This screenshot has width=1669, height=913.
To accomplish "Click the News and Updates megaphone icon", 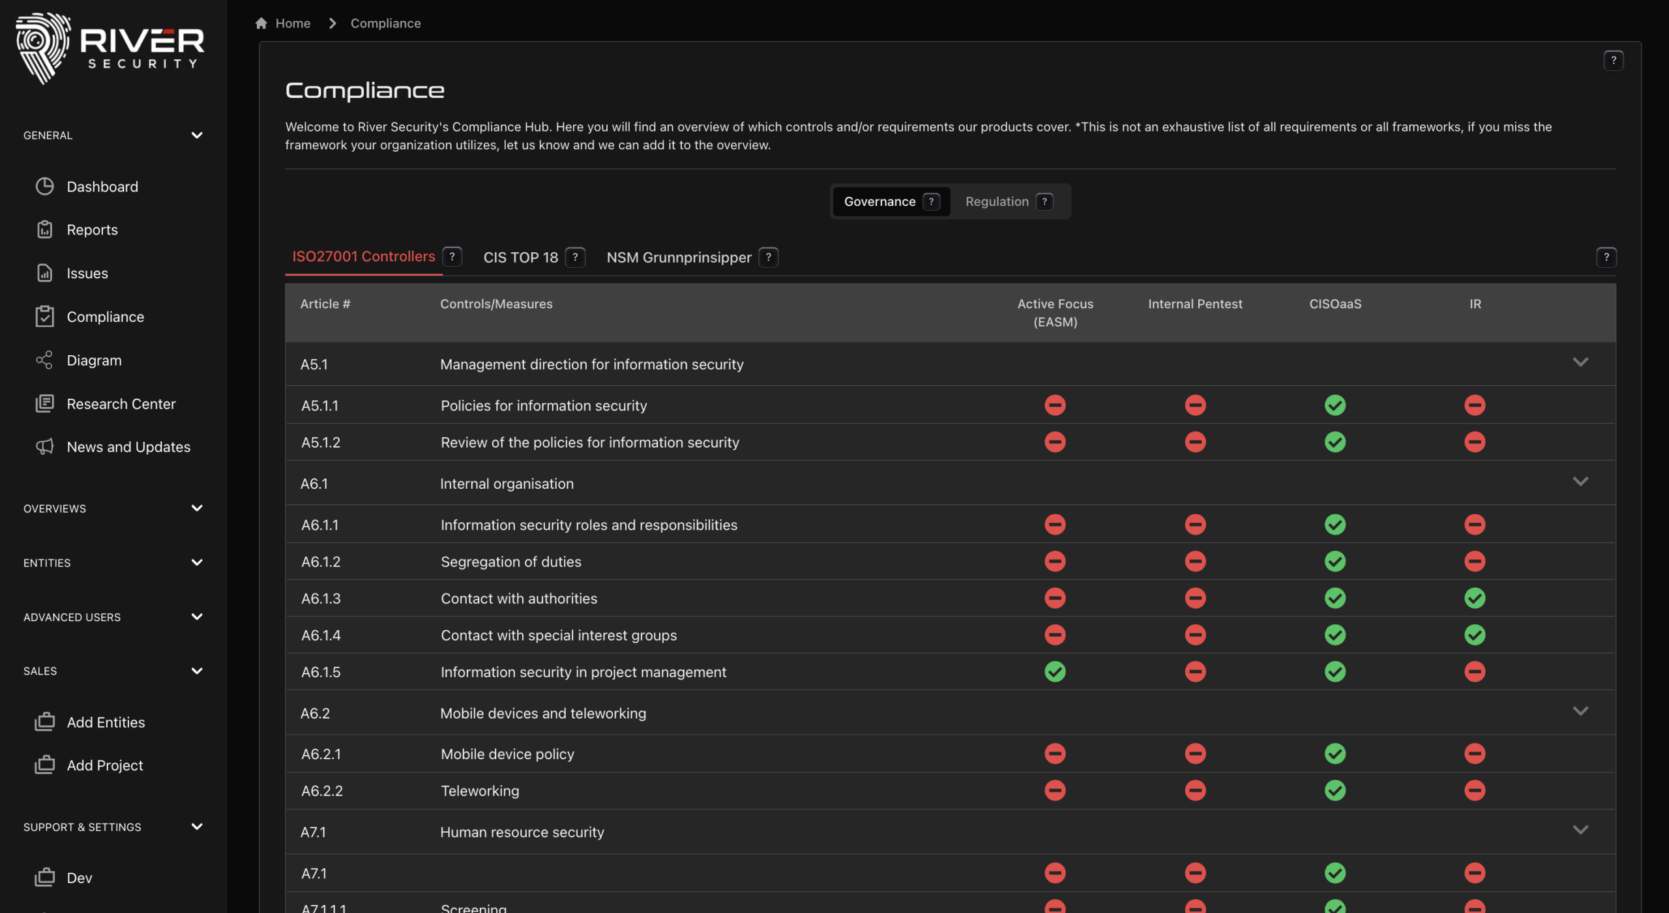I will [x=44, y=447].
